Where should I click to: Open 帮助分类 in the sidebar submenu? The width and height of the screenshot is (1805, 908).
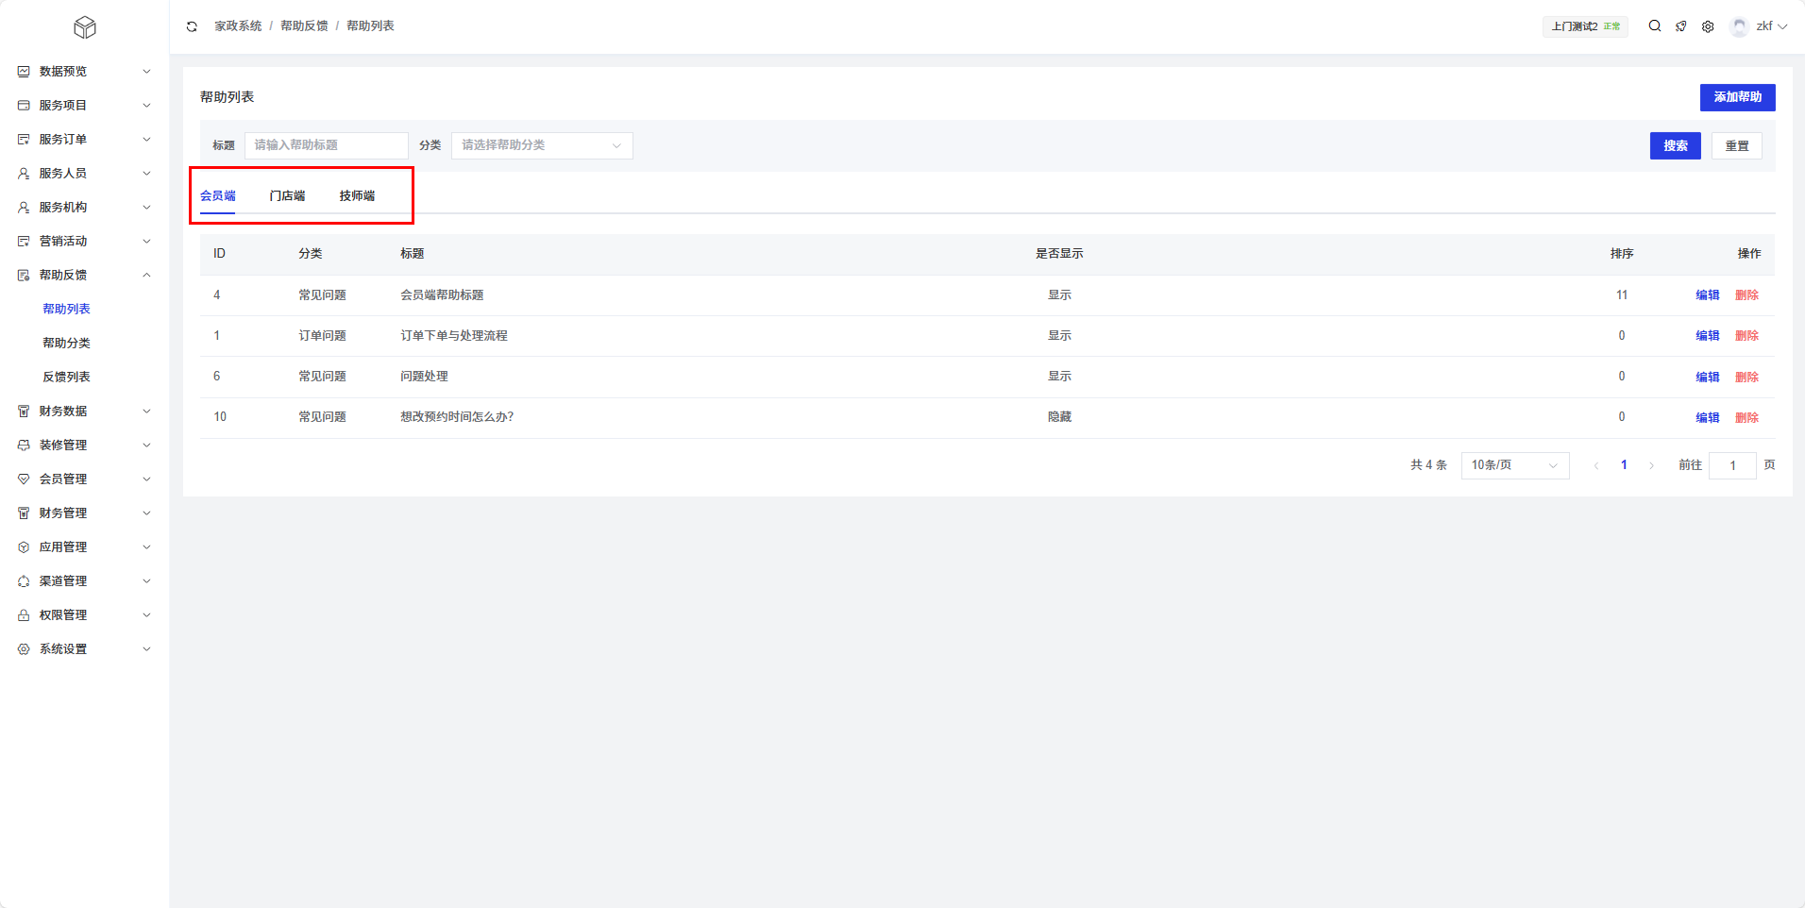coord(66,344)
